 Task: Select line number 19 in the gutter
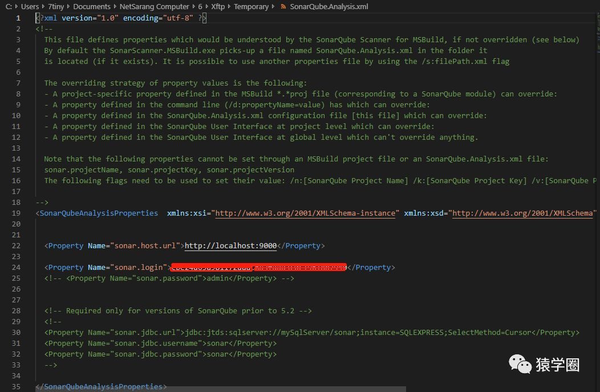pyautogui.click(x=16, y=213)
